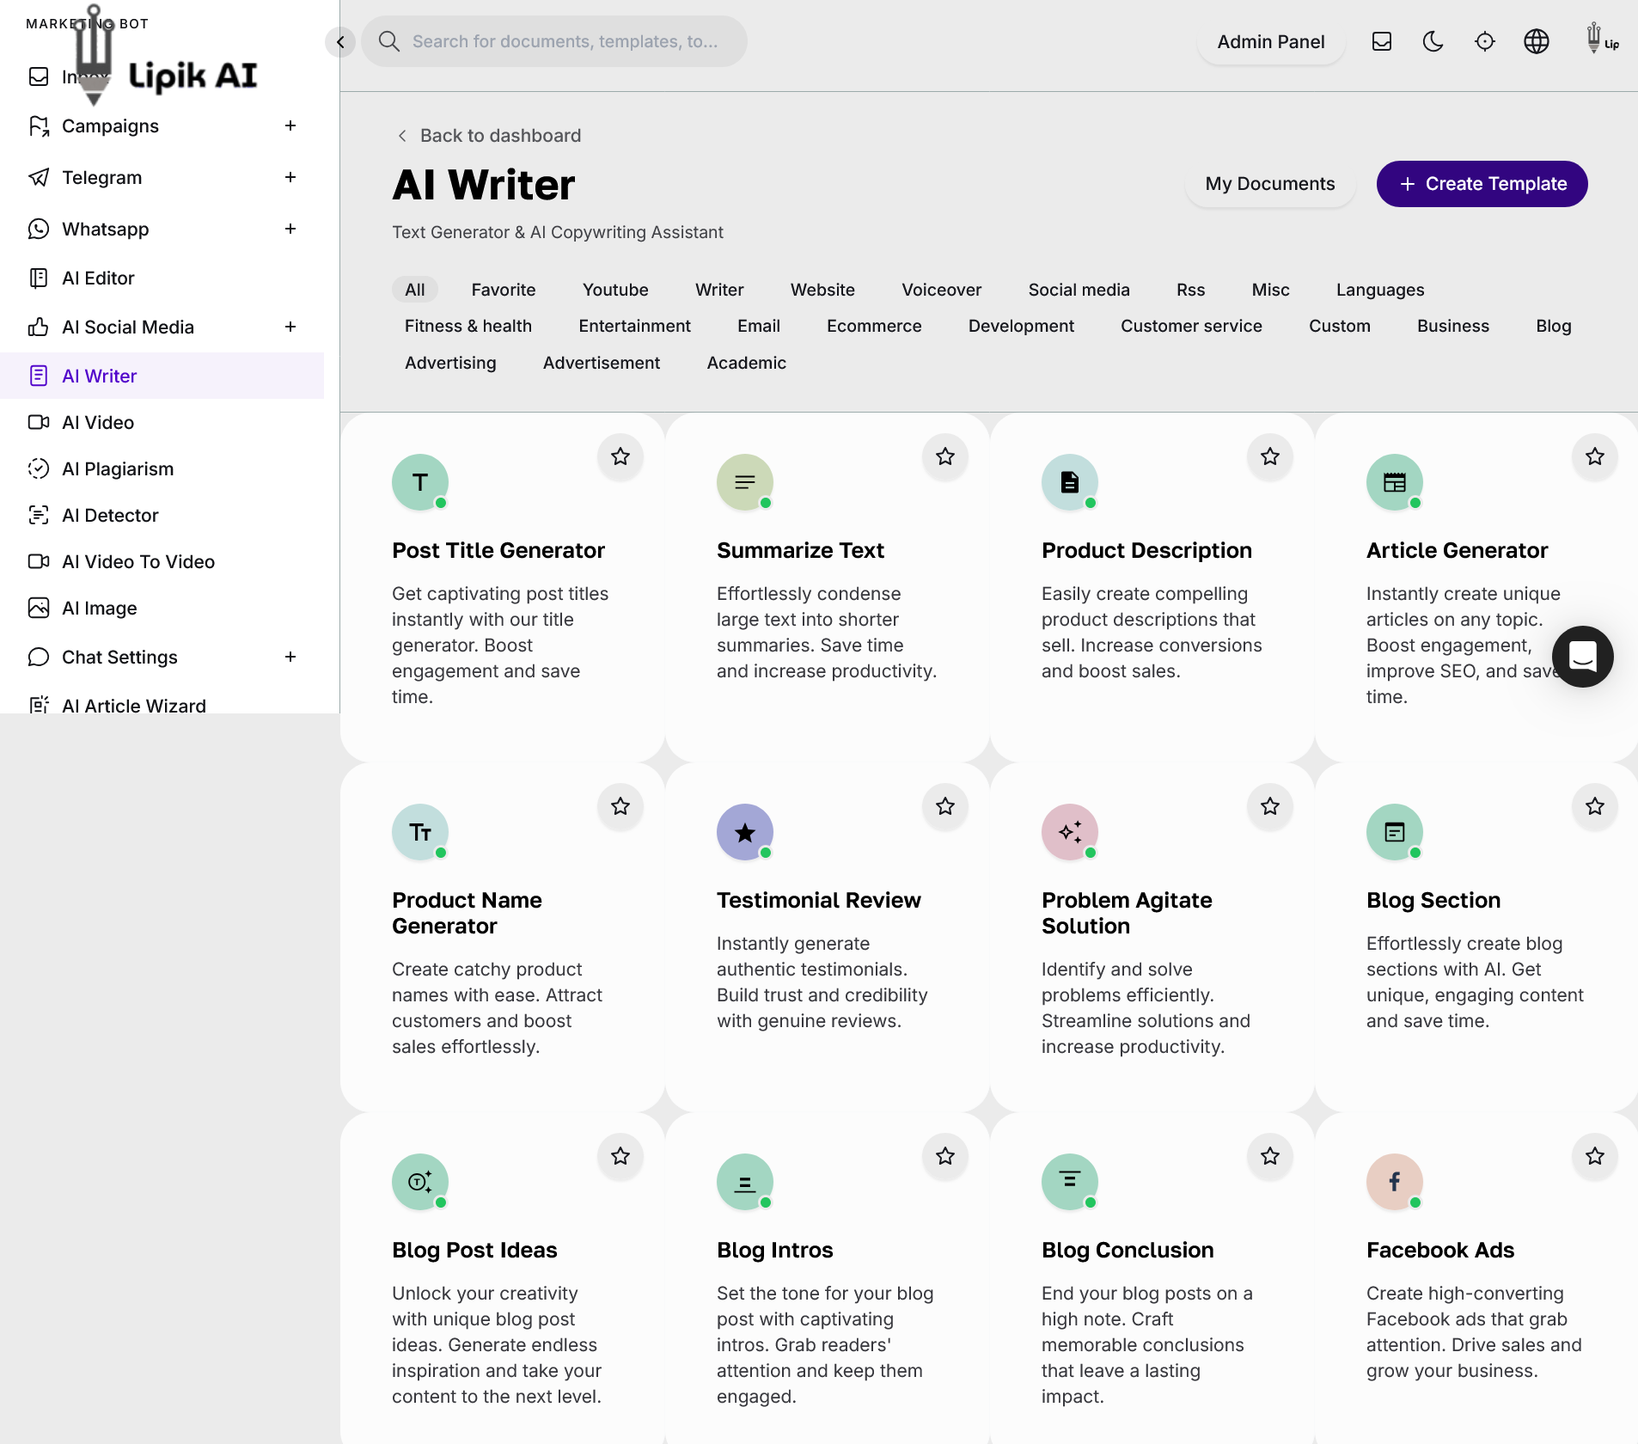Expand AI Social Media submenu plus

tap(290, 327)
